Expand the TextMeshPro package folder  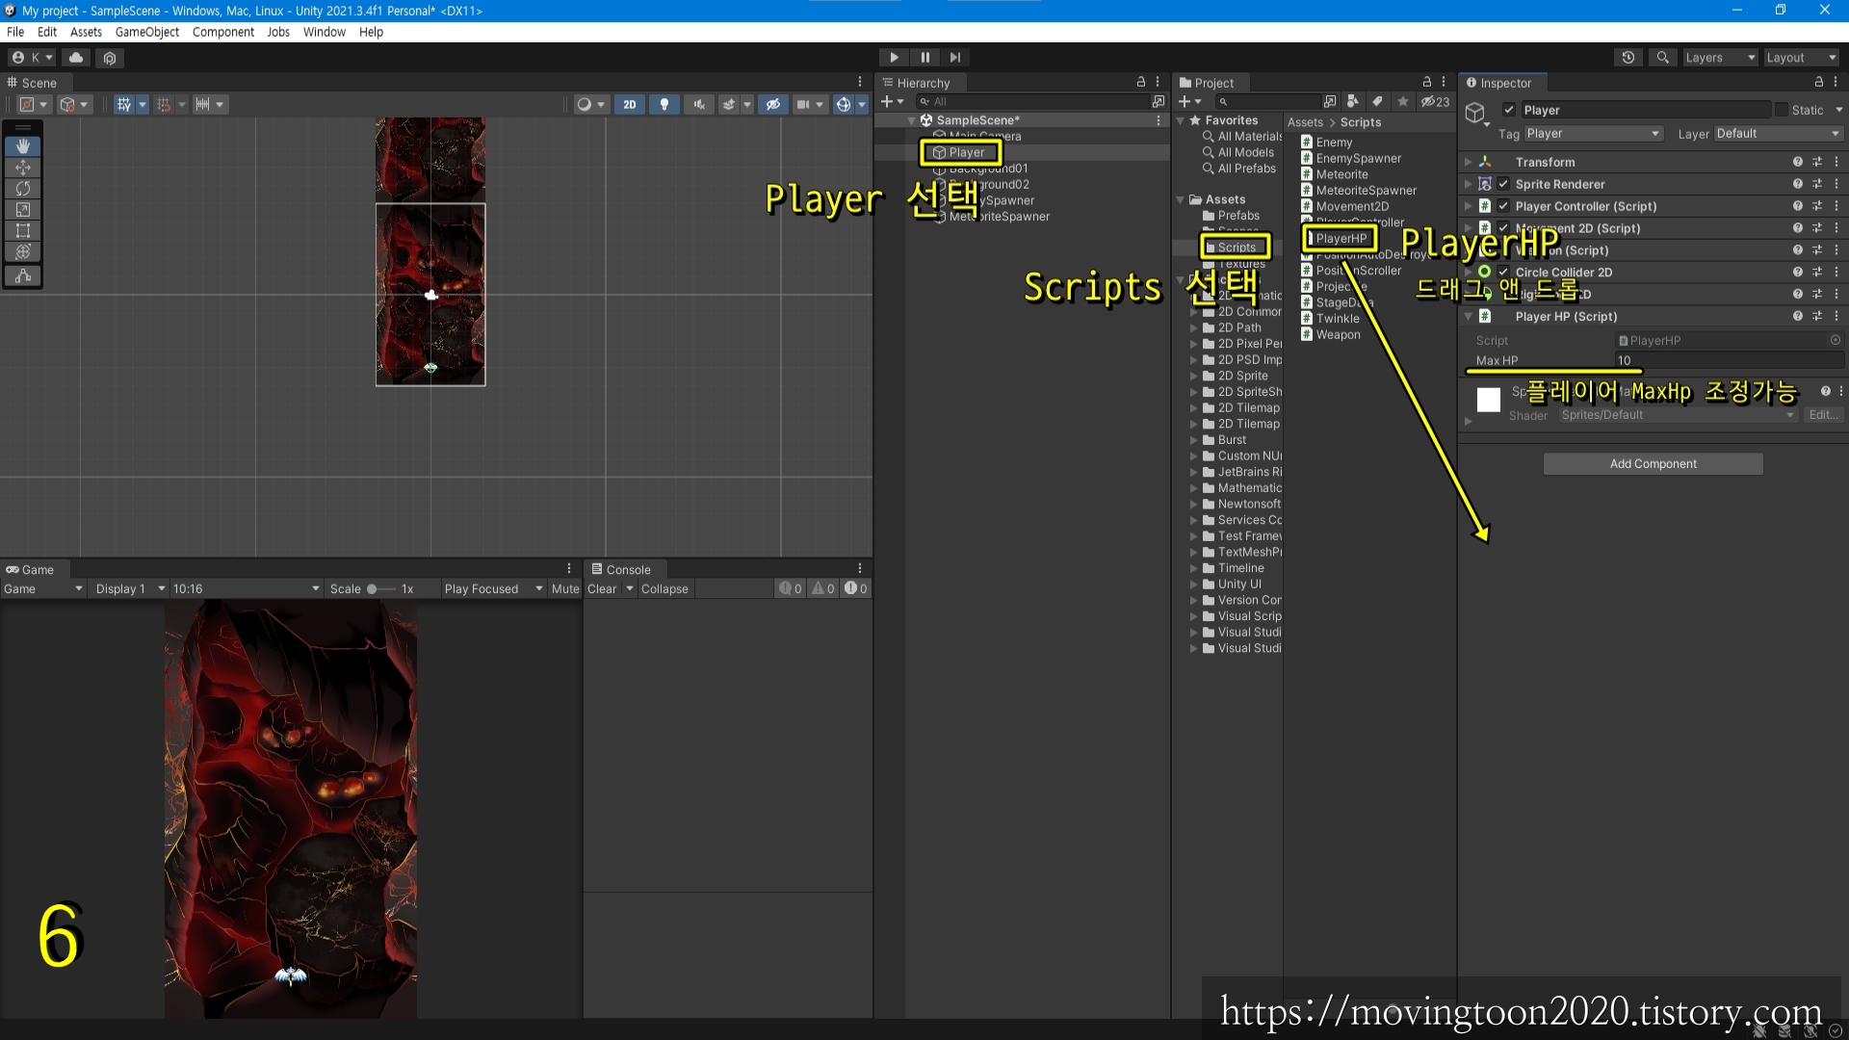[x=1194, y=552]
